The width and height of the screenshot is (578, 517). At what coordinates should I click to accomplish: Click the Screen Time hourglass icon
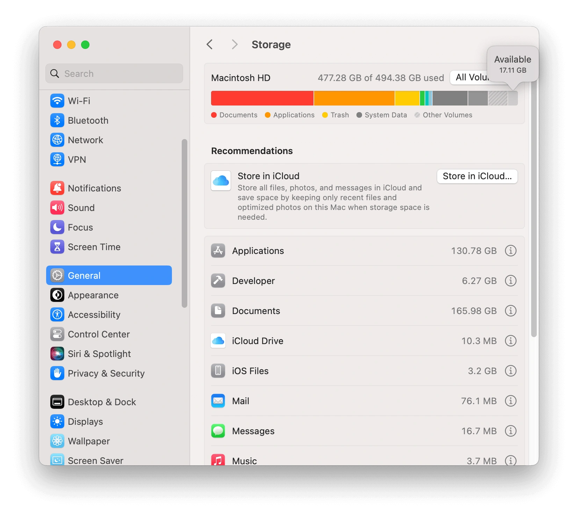tap(57, 247)
